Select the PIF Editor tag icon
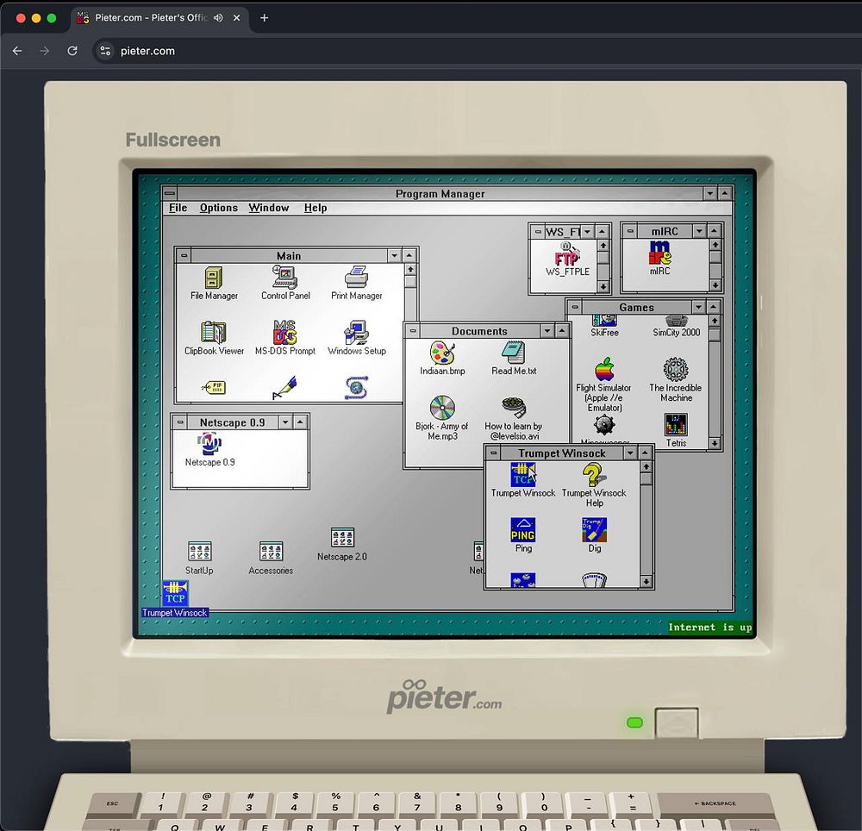Image resolution: width=862 pixels, height=831 pixels. [x=213, y=387]
